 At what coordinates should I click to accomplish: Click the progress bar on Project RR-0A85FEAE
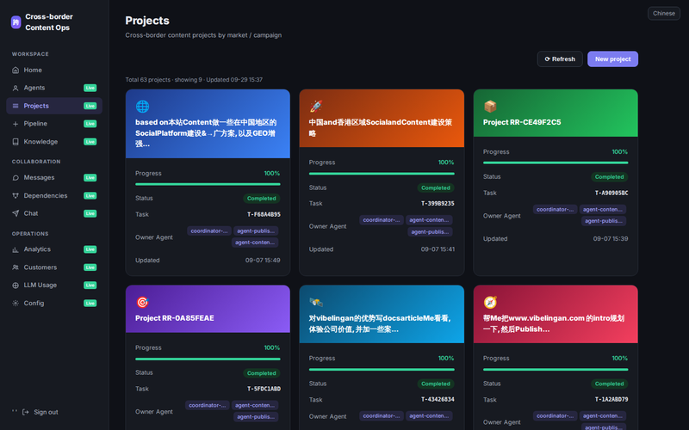pyautogui.click(x=208, y=359)
